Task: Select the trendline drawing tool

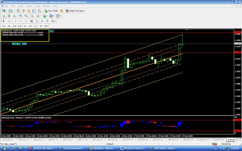Action: 26,21
